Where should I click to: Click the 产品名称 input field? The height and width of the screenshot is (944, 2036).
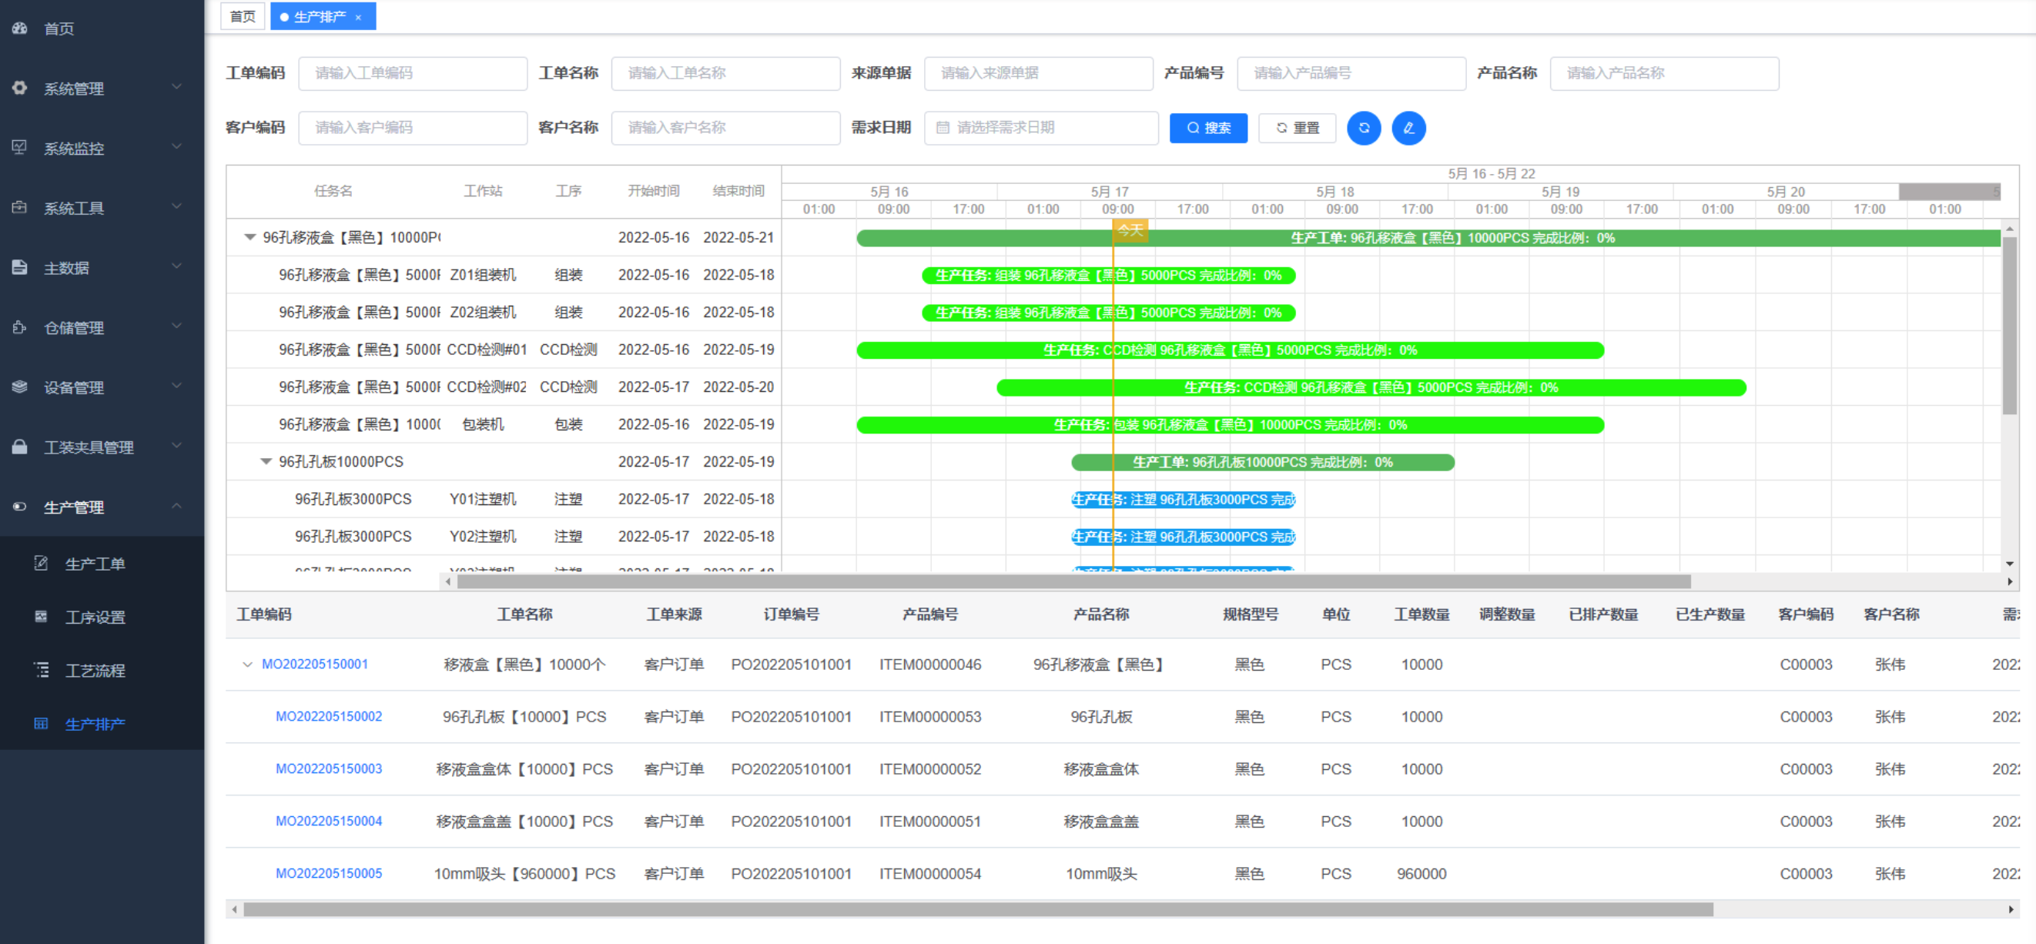(x=1665, y=72)
